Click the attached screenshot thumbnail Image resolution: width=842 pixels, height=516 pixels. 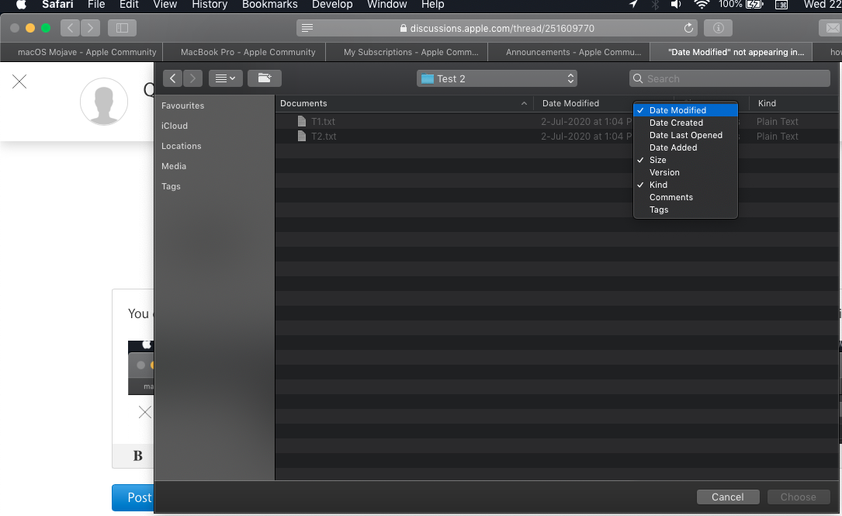(x=141, y=368)
